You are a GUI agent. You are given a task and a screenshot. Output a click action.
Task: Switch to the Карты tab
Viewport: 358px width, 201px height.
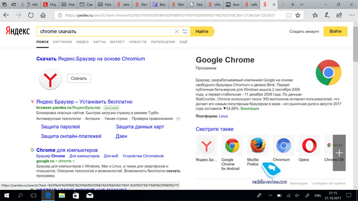pyautogui.click(x=100, y=42)
